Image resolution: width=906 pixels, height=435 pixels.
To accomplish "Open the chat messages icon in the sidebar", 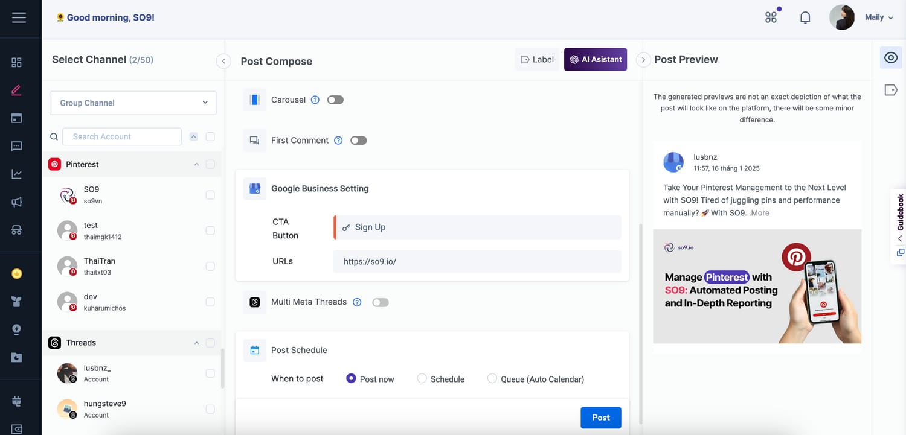I will click(x=16, y=146).
